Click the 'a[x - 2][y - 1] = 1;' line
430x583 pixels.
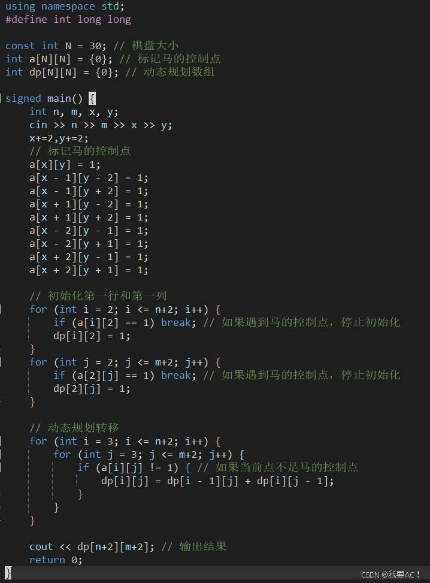tap(89, 231)
